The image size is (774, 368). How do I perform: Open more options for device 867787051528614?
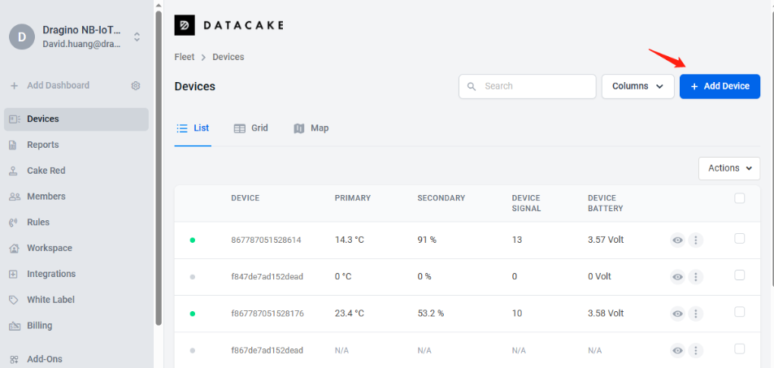click(x=695, y=240)
